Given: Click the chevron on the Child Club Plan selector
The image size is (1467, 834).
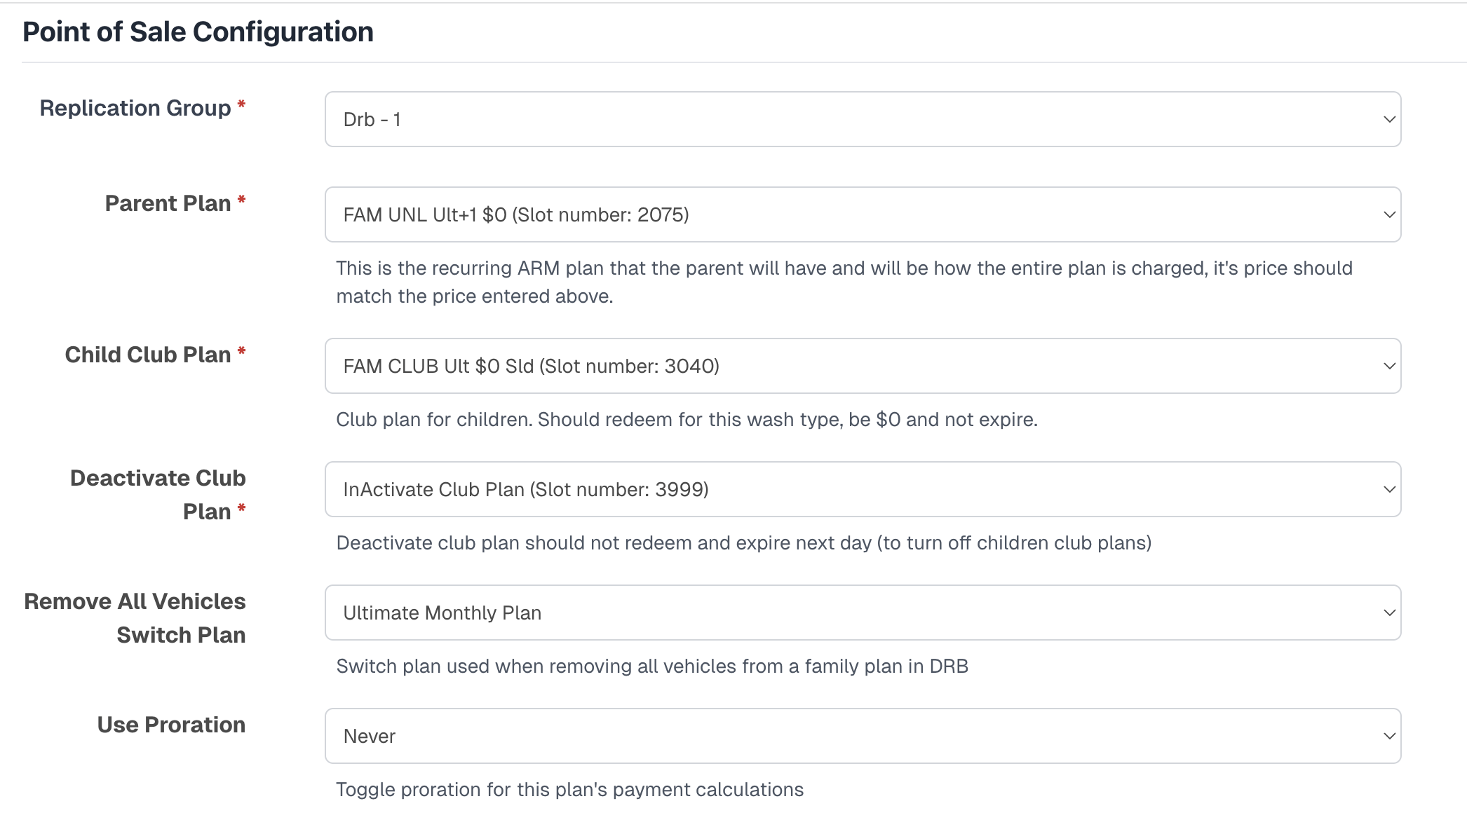Looking at the screenshot, I should (1389, 366).
